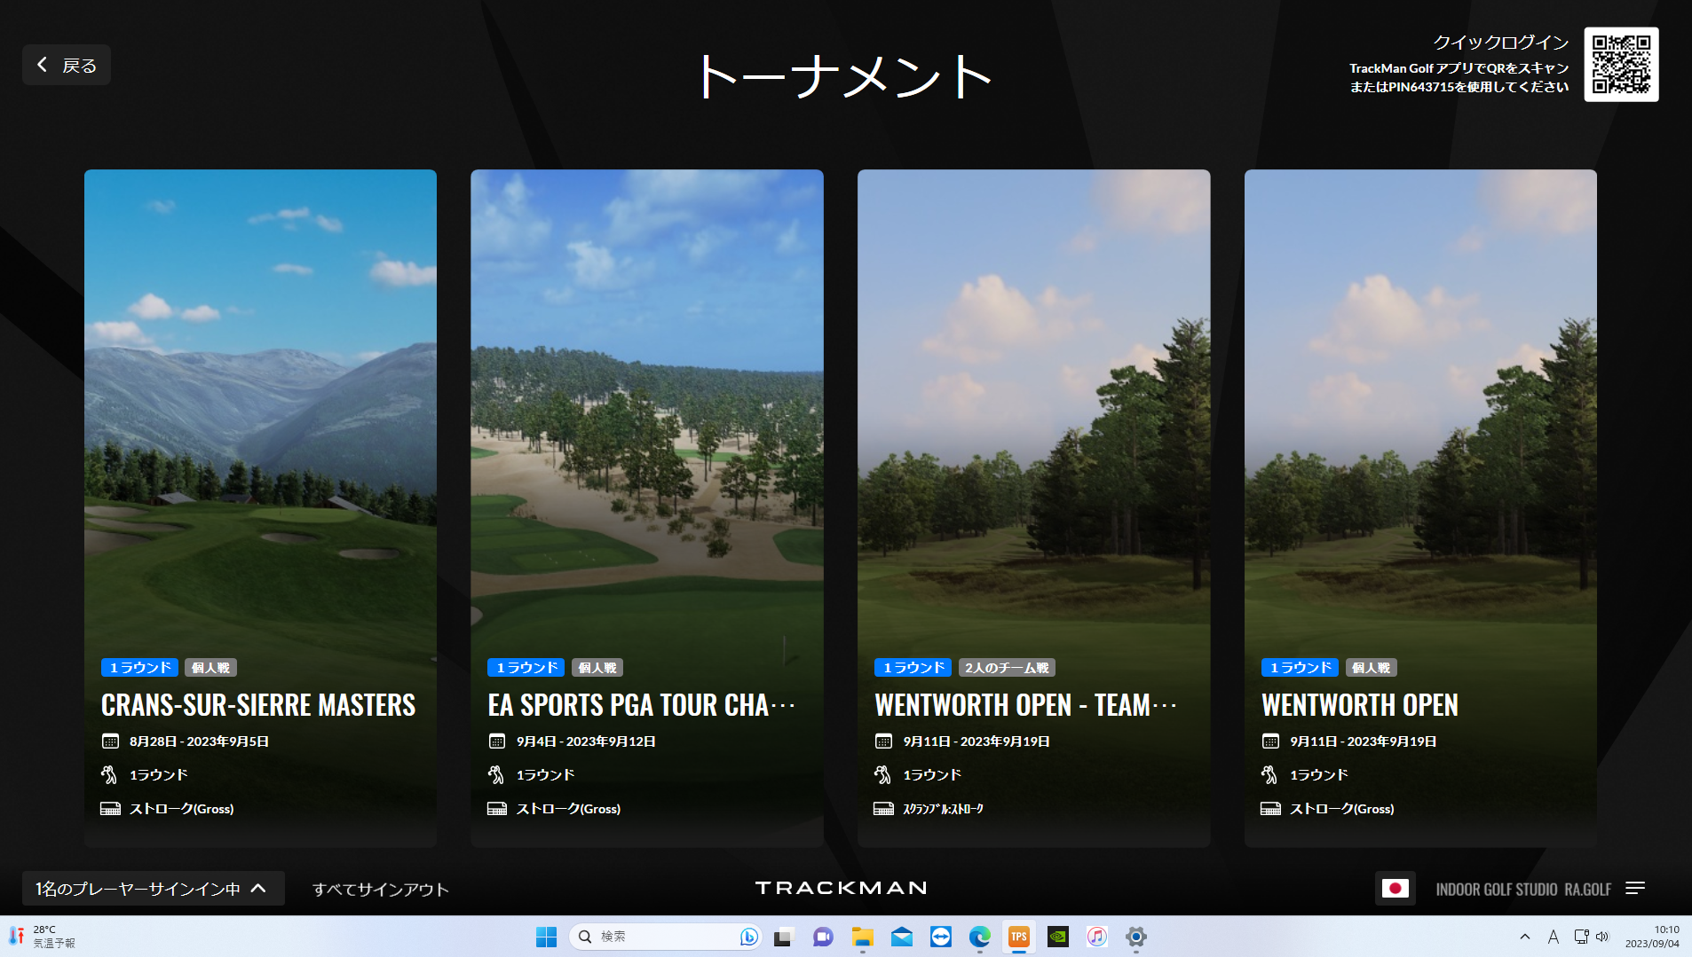The image size is (1692, 957).
Task: Click the 1ラウンド badge on EA Sports card
Action: point(526,668)
